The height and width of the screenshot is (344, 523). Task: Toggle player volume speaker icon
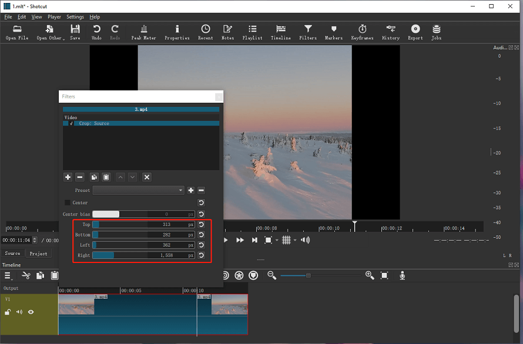click(x=305, y=240)
